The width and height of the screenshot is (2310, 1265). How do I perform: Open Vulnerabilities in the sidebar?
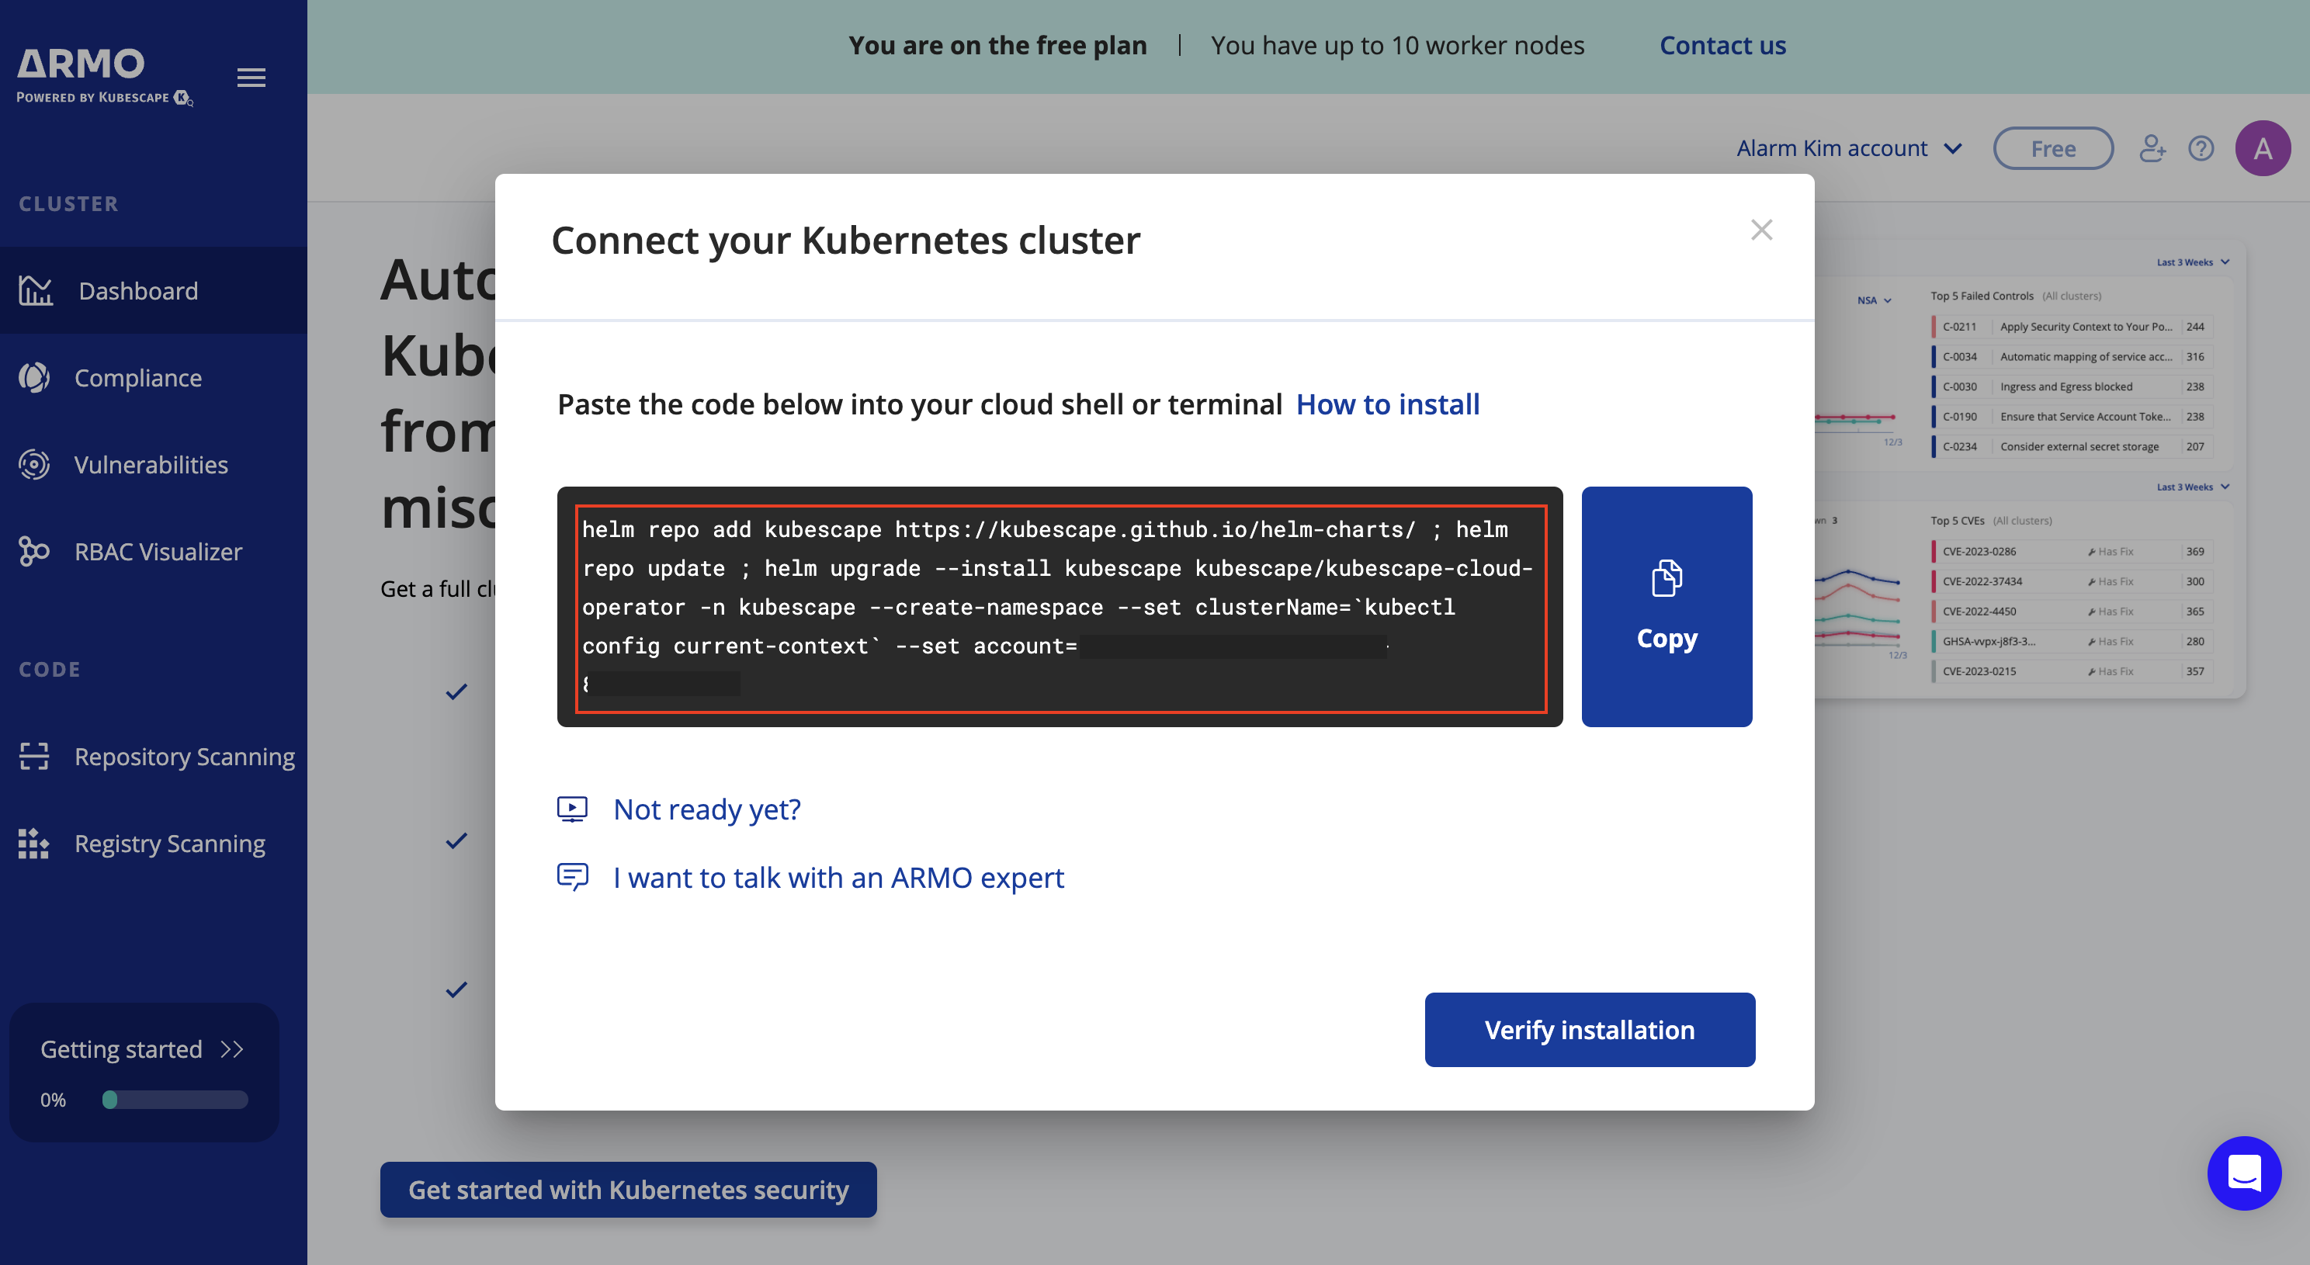pos(151,464)
